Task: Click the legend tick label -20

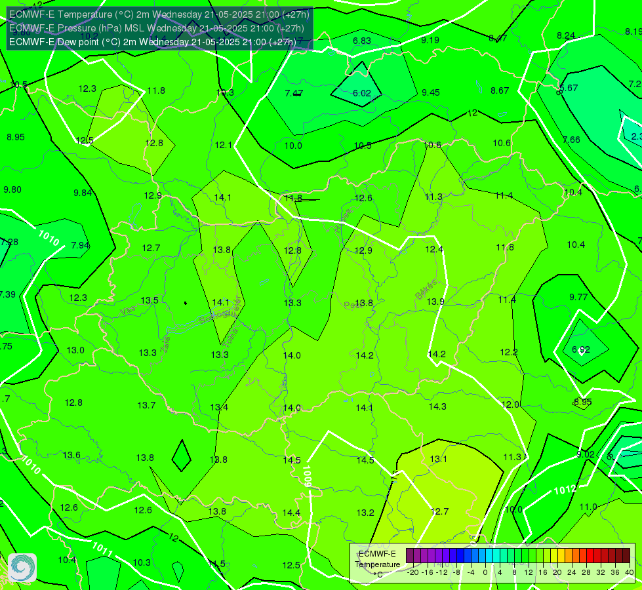Action: pyautogui.click(x=414, y=572)
